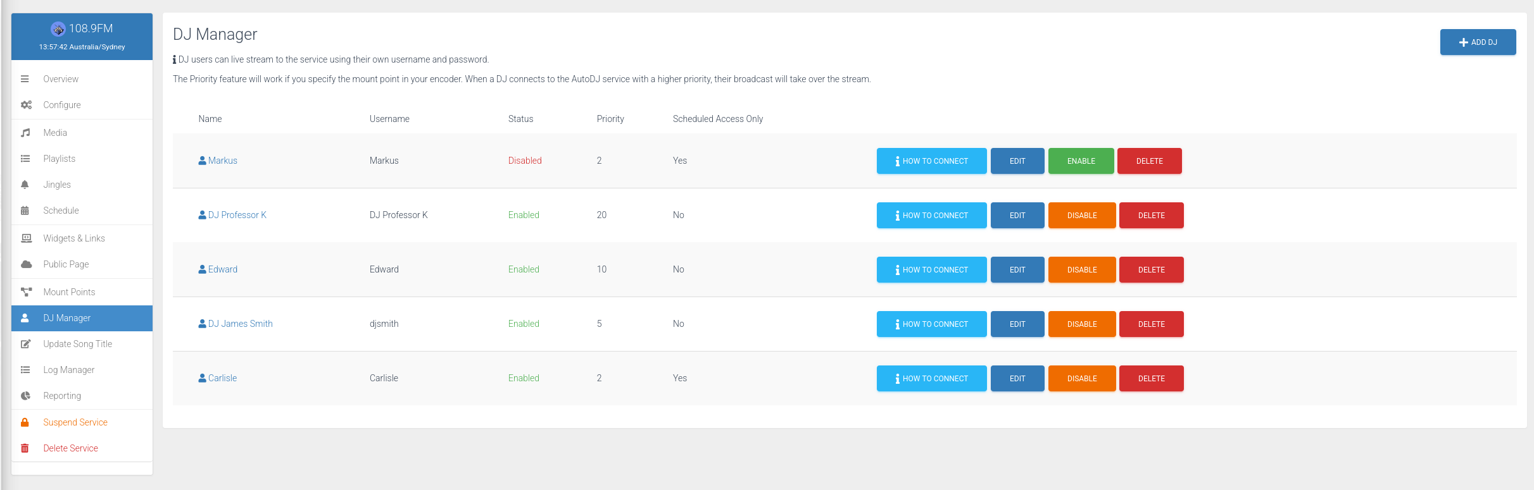
Task: Click the music note icon beside Media
Action: pos(25,133)
